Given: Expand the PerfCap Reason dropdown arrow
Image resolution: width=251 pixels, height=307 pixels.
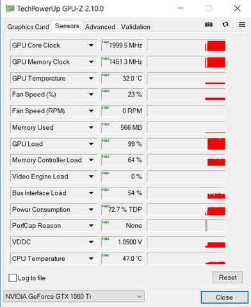Looking at the screenshot, I should pyautogui.click(x=91, y=226).
